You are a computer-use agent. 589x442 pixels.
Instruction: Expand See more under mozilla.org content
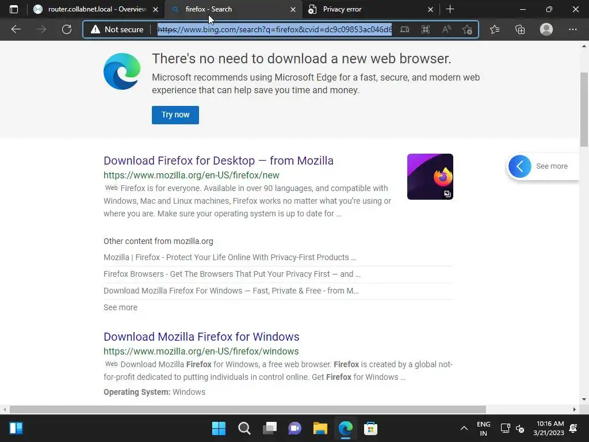point(120,307)
